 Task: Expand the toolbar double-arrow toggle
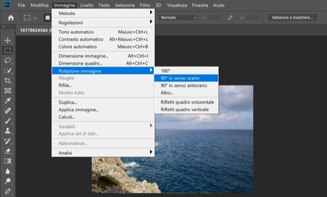click(x=4, y=27)
